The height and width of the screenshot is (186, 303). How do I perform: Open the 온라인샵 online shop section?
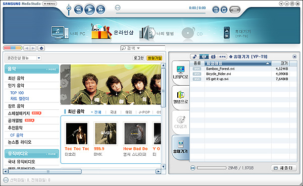point(112,32)
